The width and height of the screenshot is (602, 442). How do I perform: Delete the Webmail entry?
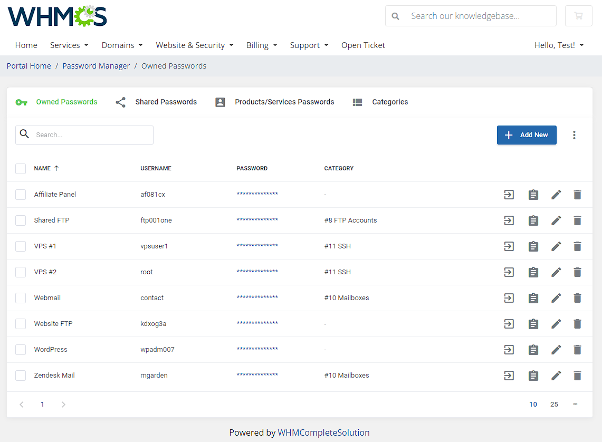pyautogui.click(x=577, y=297)
